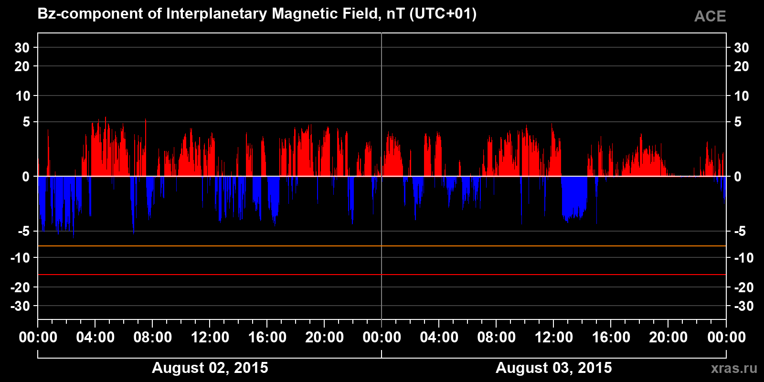Viewport: 764px width, 382px height.
Task: Click the midnight 00:00 label between both days
Action: (x=382, y=338)
